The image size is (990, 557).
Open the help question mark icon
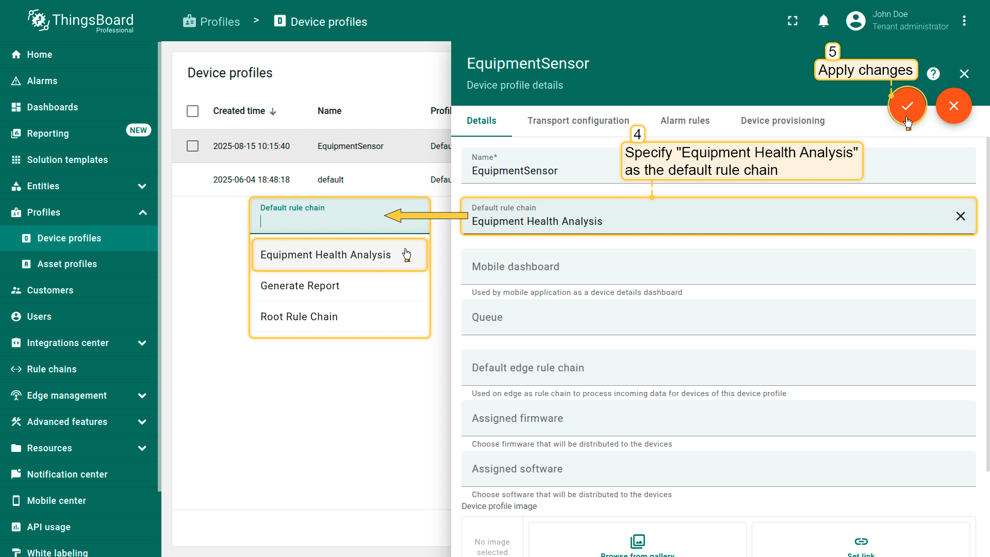click(x=933, y=74)
